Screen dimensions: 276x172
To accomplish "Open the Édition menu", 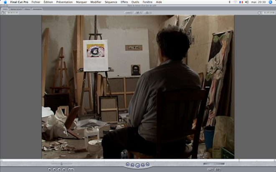I will tap(48, 2).
